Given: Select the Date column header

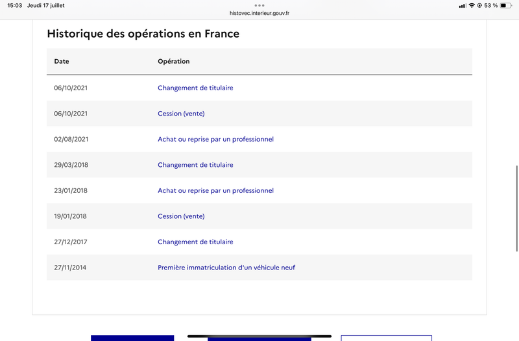Looking at the screenshot, I should 62,61.
